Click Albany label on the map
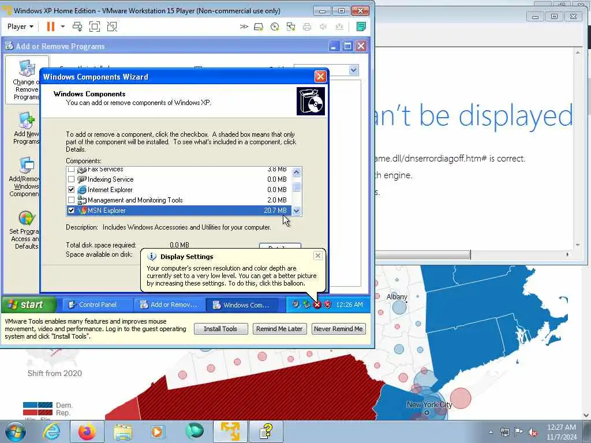This screenshot has width=591, height=443. [397, 297]
